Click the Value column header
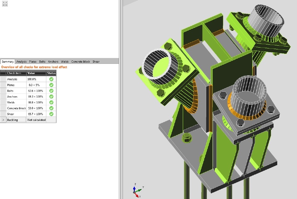Screen dimensions: 297x199 [36, 73]
